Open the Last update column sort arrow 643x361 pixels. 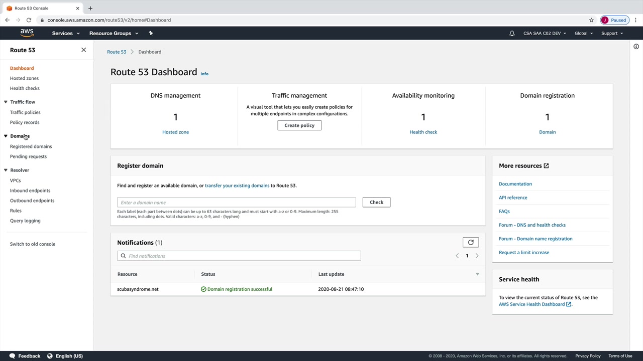(x=477, y=274)
